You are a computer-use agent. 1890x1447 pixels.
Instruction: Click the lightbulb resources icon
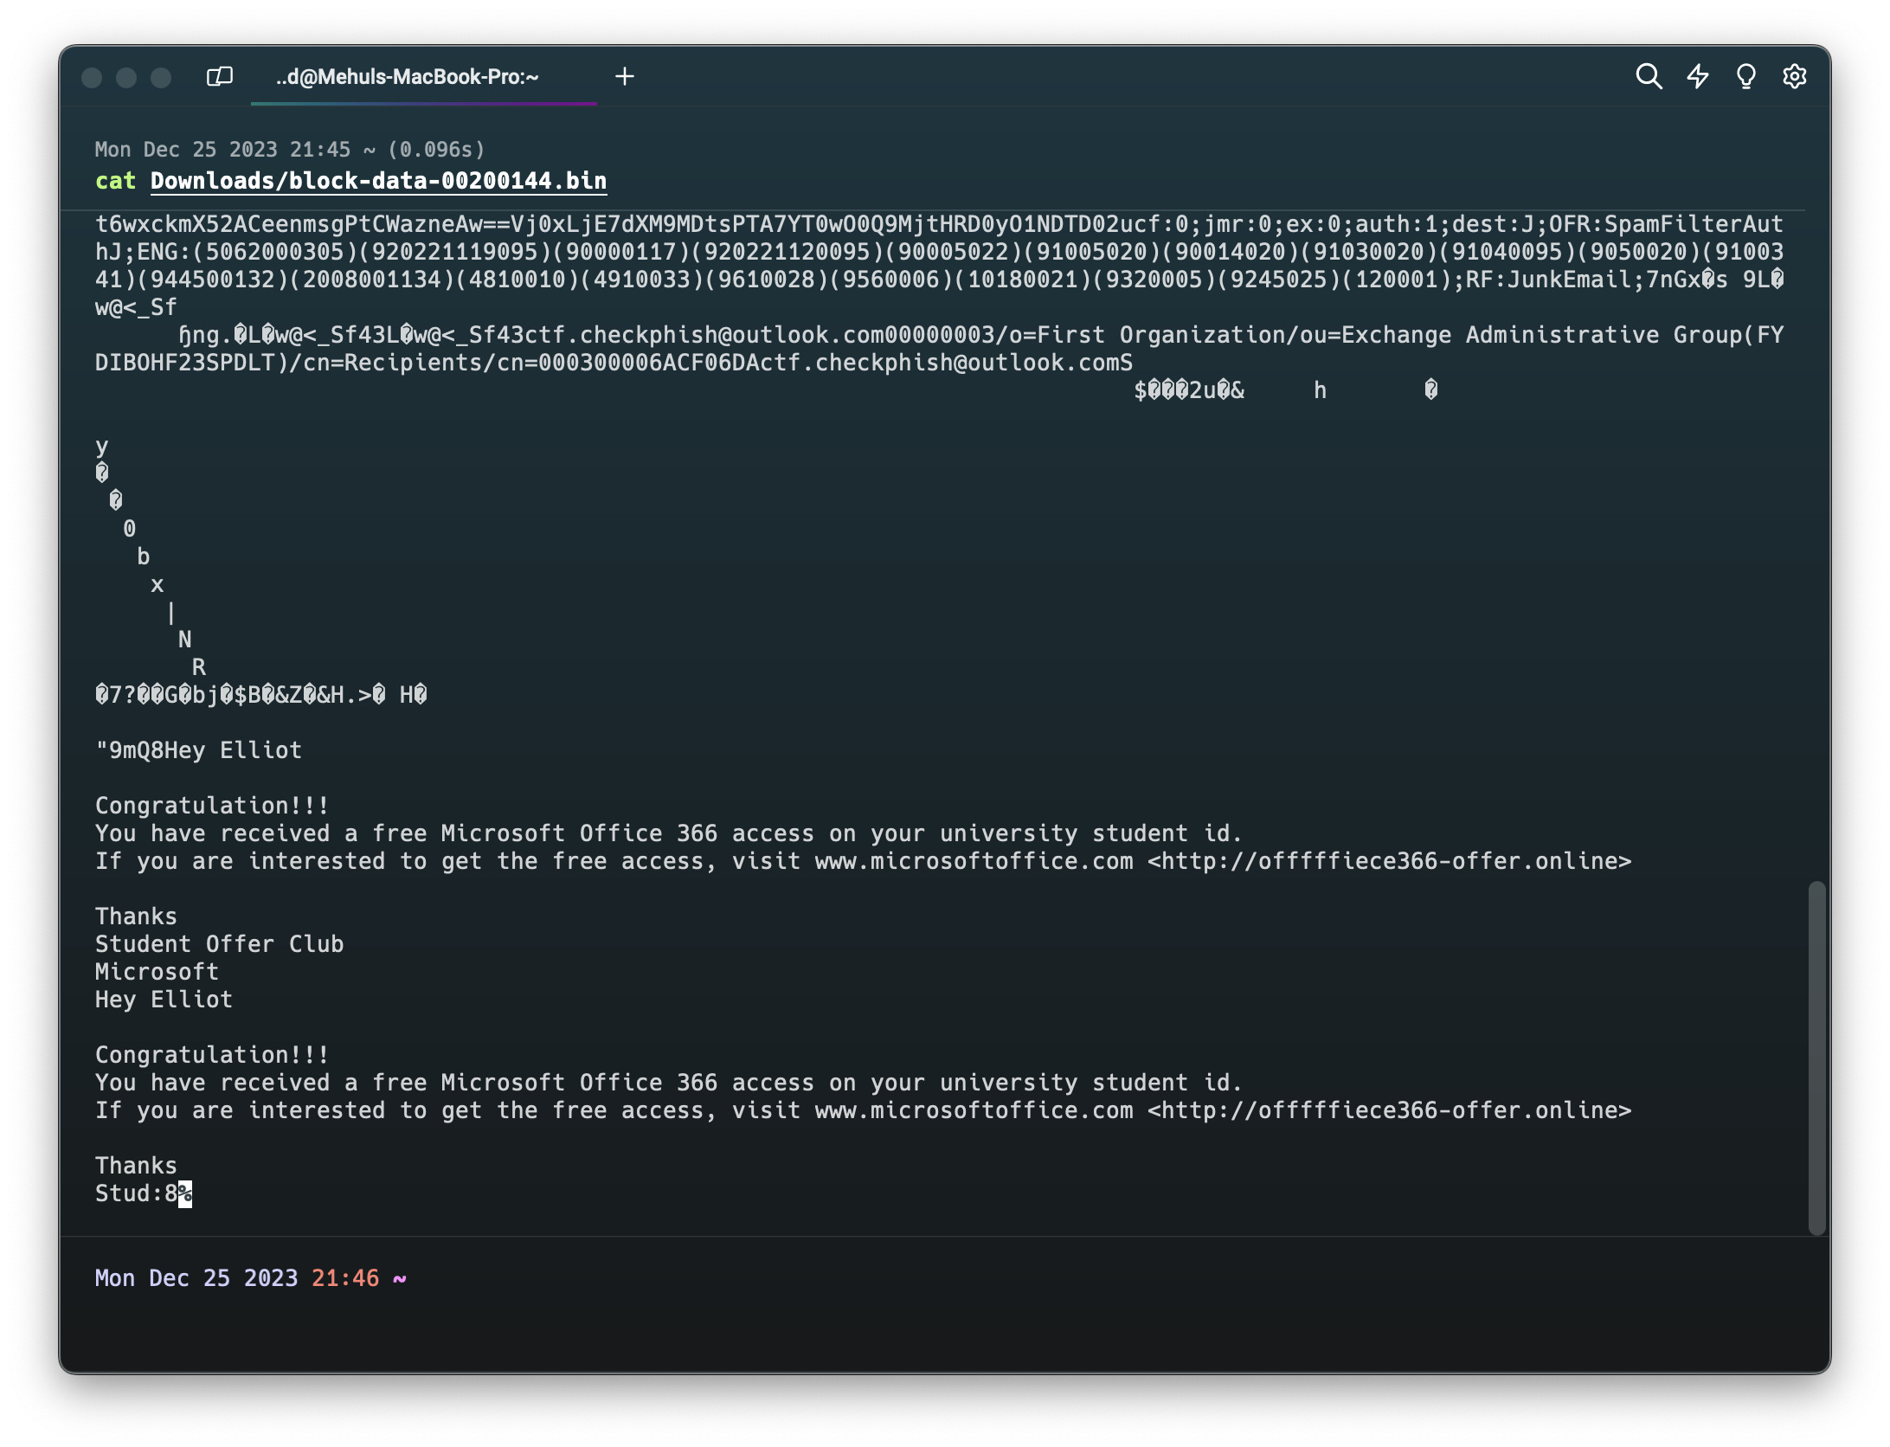(x=1746, y=77)
